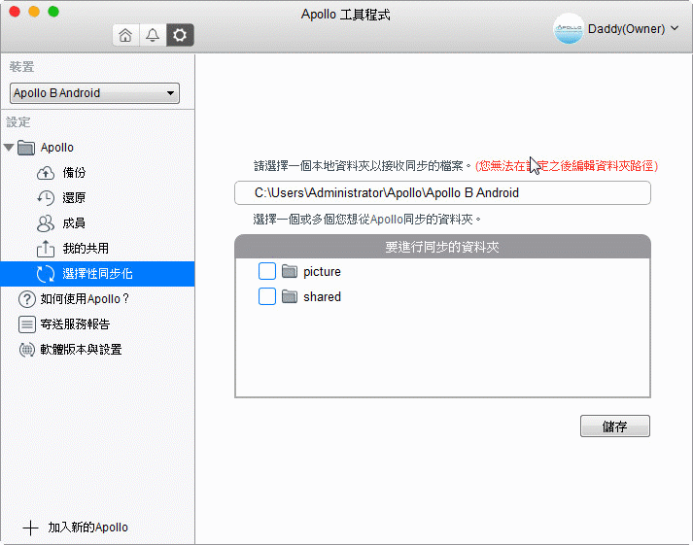Open the 備份 backup menu item
Image resolution: width=693 pixels, height=545 pixels.
(97, 173)
